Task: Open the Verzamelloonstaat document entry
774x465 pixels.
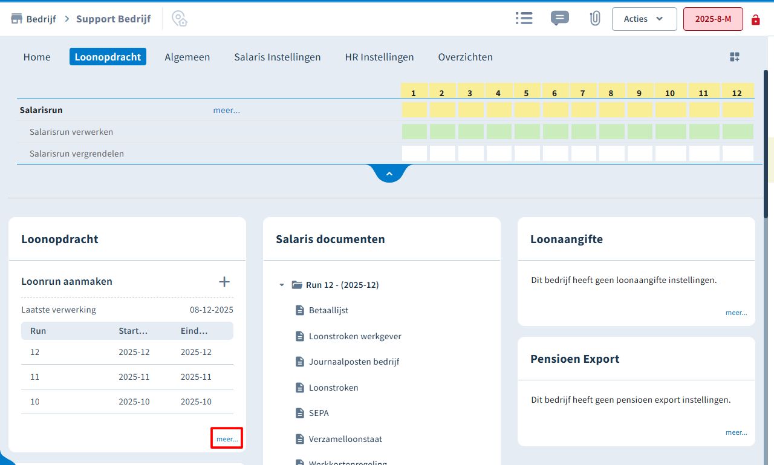Action: click(345, 439)
